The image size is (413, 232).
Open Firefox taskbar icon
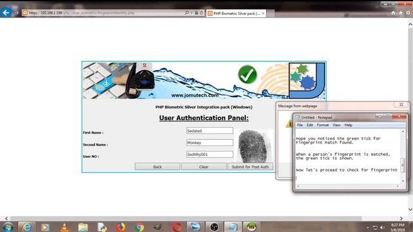(x=121, y=227)
